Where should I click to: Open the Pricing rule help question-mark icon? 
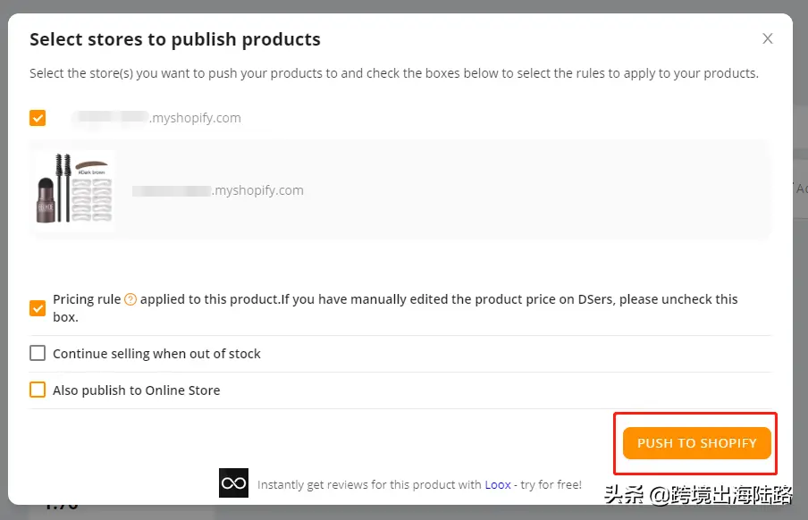pos(130,299)
